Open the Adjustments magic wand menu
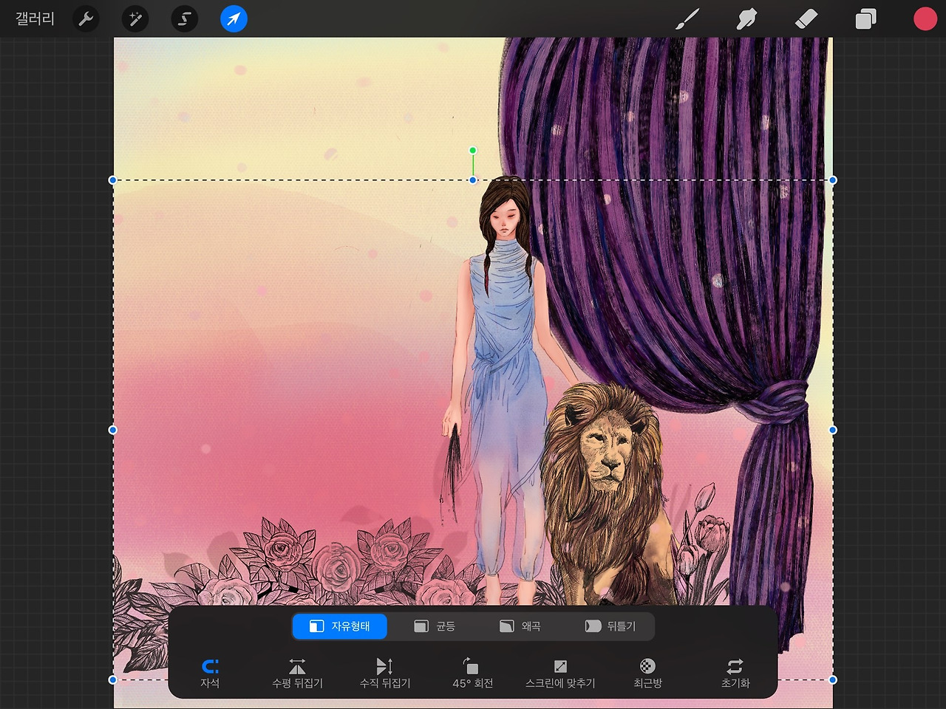 click(x=135, y=19)
